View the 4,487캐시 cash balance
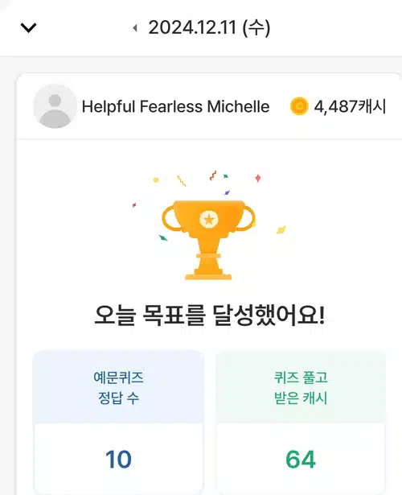This screenshot has width=402, height=495. click(x=350, y=106)
